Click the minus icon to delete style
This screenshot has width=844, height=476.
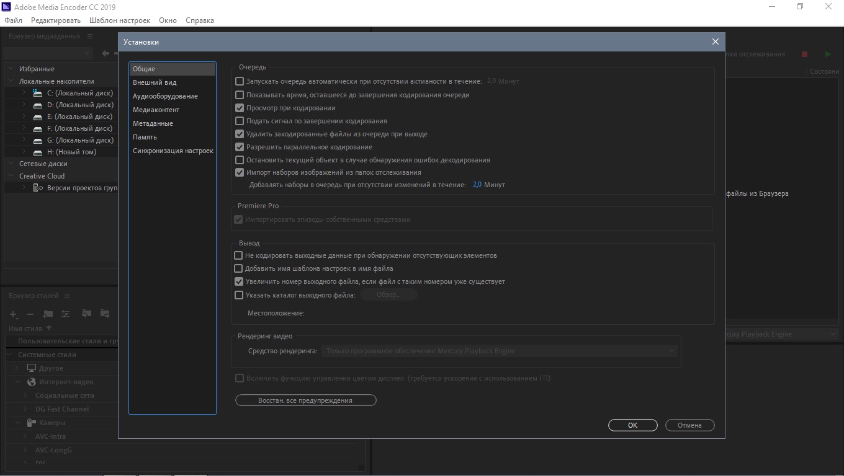click(x=30, y=314)
